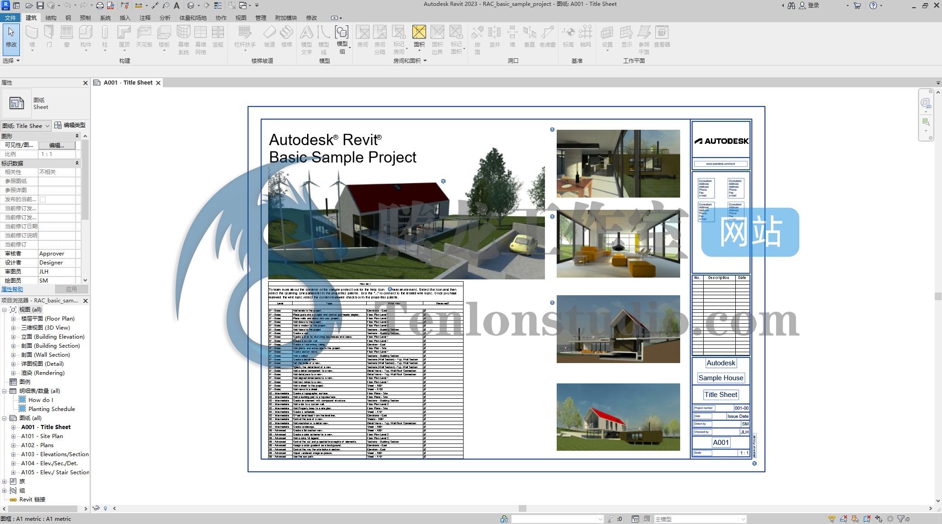This screenshot has height=524, width=942.
Task: Select the 楼梯 (Stair) tool
Action: (287, 37)
